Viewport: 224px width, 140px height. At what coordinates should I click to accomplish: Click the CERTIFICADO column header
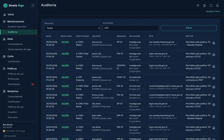[x=82, y=36]
